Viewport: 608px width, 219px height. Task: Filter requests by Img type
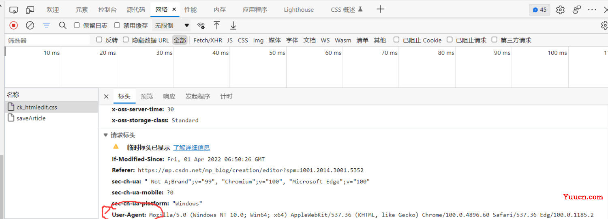[x=258, y=40]
